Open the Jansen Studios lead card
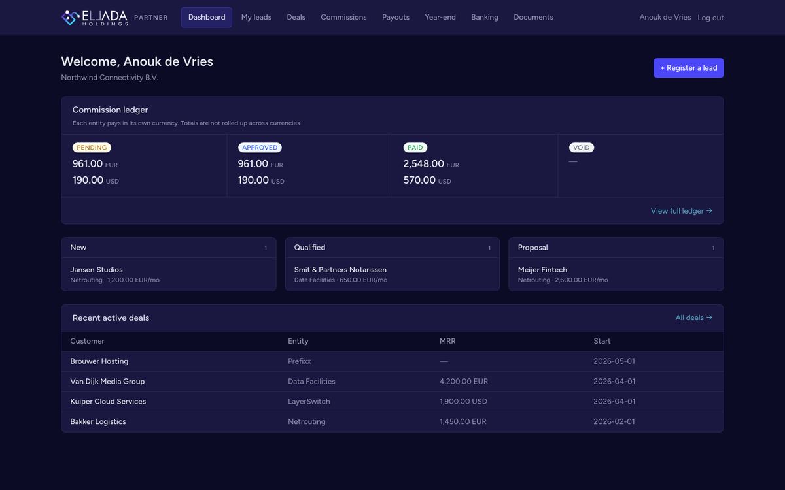Image resolution: width=785 pixels, height=490 pixels. pyautogui.click(x=168, y=274)
